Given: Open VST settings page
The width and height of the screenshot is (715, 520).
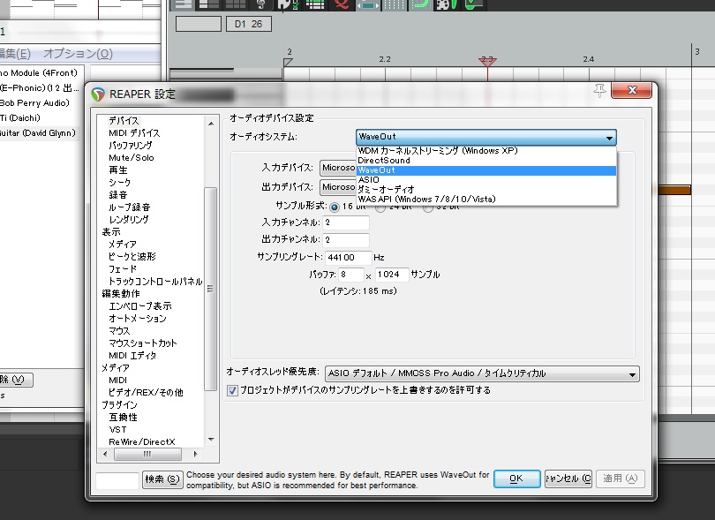Looking at the screenshot, I should pyautogui.click(x=117, y=430).
